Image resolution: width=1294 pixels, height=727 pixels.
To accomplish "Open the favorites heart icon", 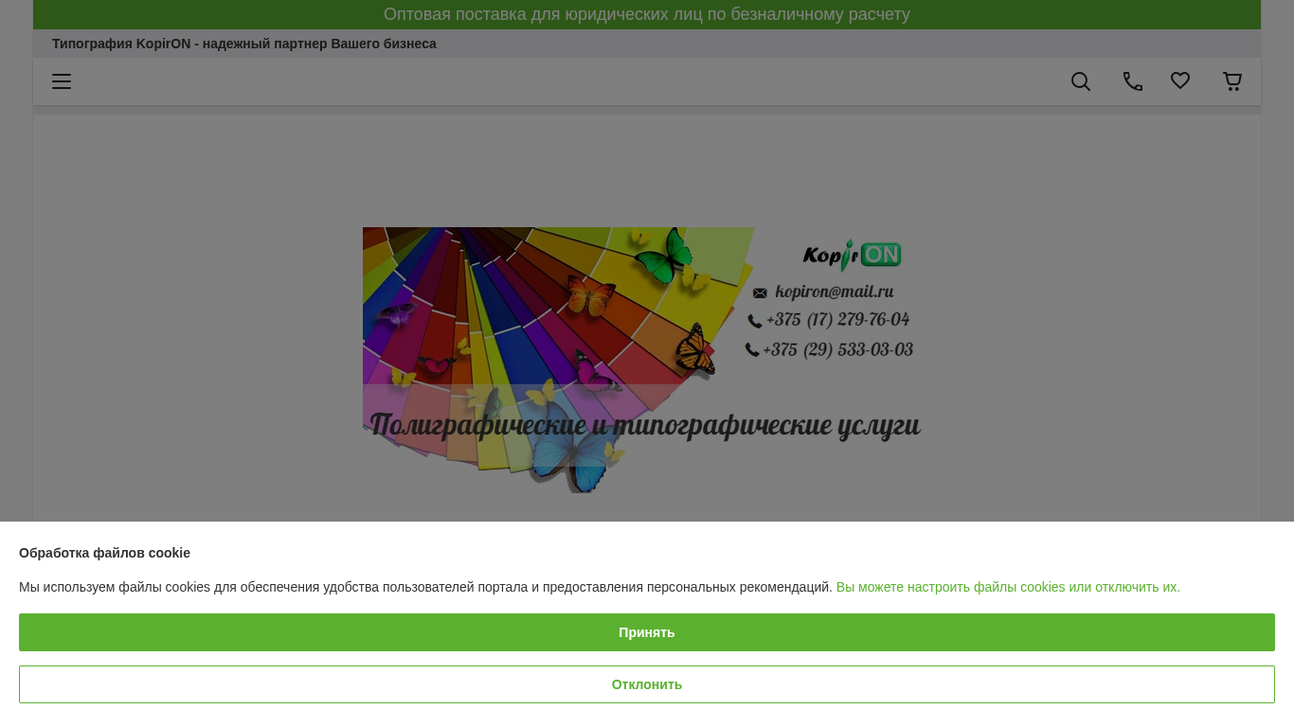I will [1180, 81].
